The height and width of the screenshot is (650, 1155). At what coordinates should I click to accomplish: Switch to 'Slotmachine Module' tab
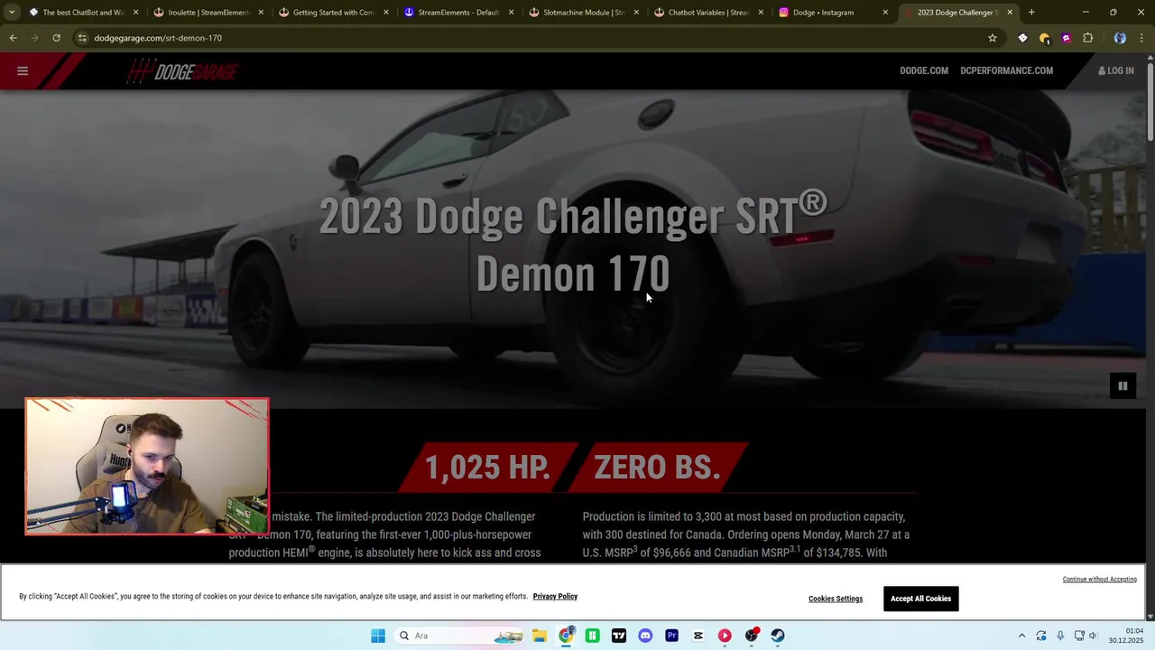tap(583, 13)
